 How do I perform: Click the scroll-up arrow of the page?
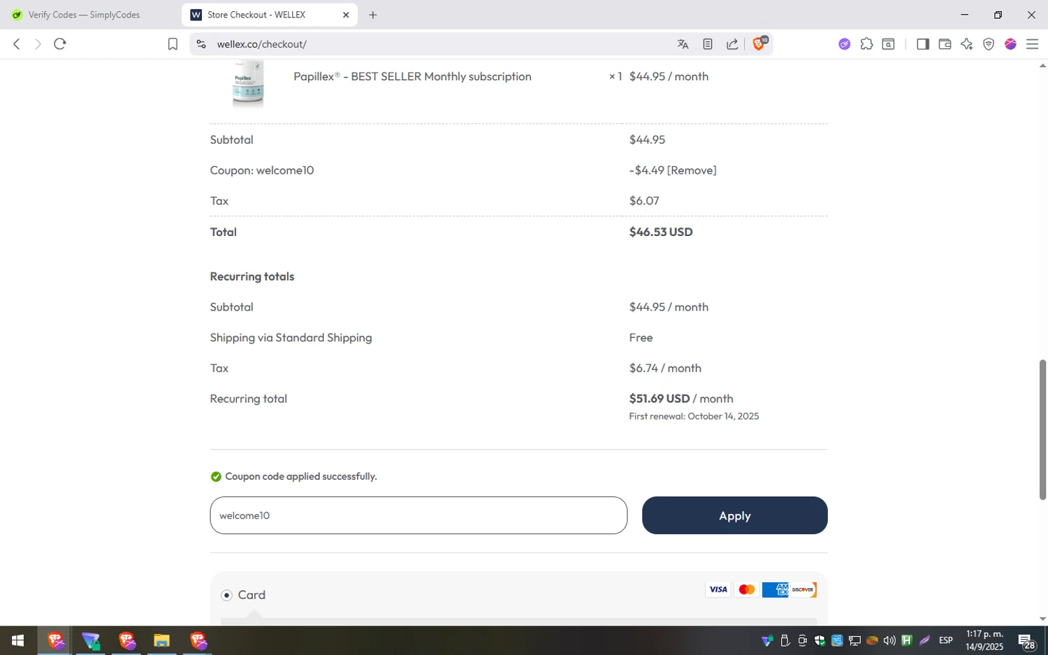coord(1042,66)
